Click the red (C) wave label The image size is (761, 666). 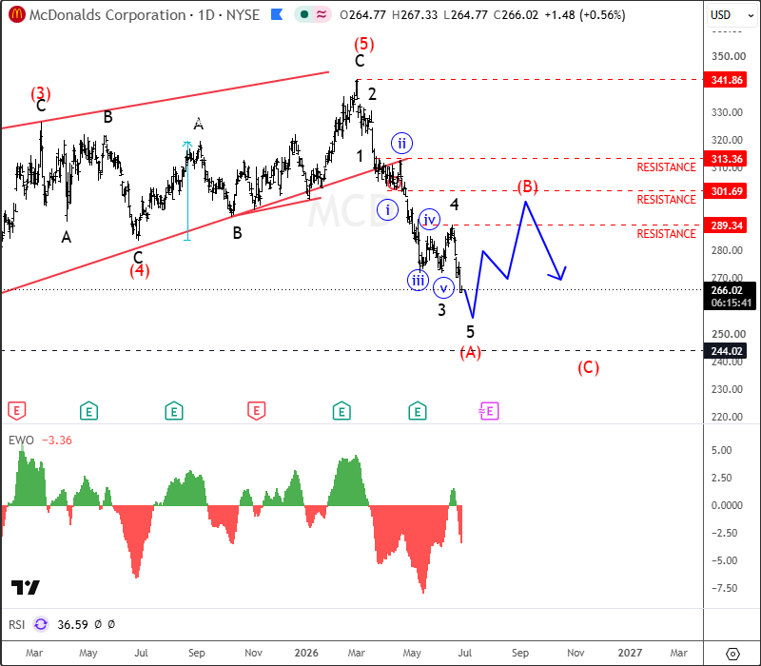coord(588,368)
